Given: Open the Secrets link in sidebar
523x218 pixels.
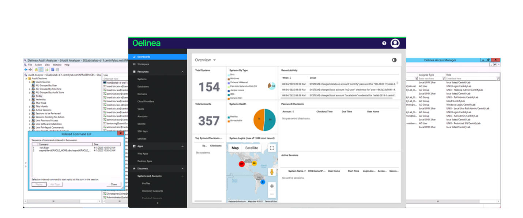Looking at the screenshot, I should (x=142, y=124).
